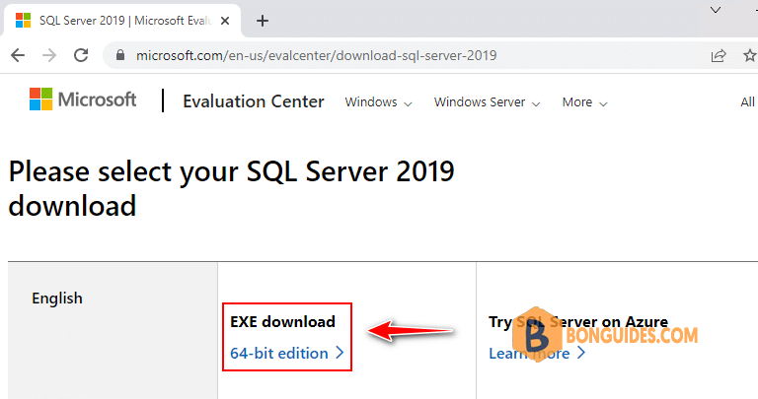Click the Microsoft logo
This screenshot has width=758, height=399.
coord(83,100)
